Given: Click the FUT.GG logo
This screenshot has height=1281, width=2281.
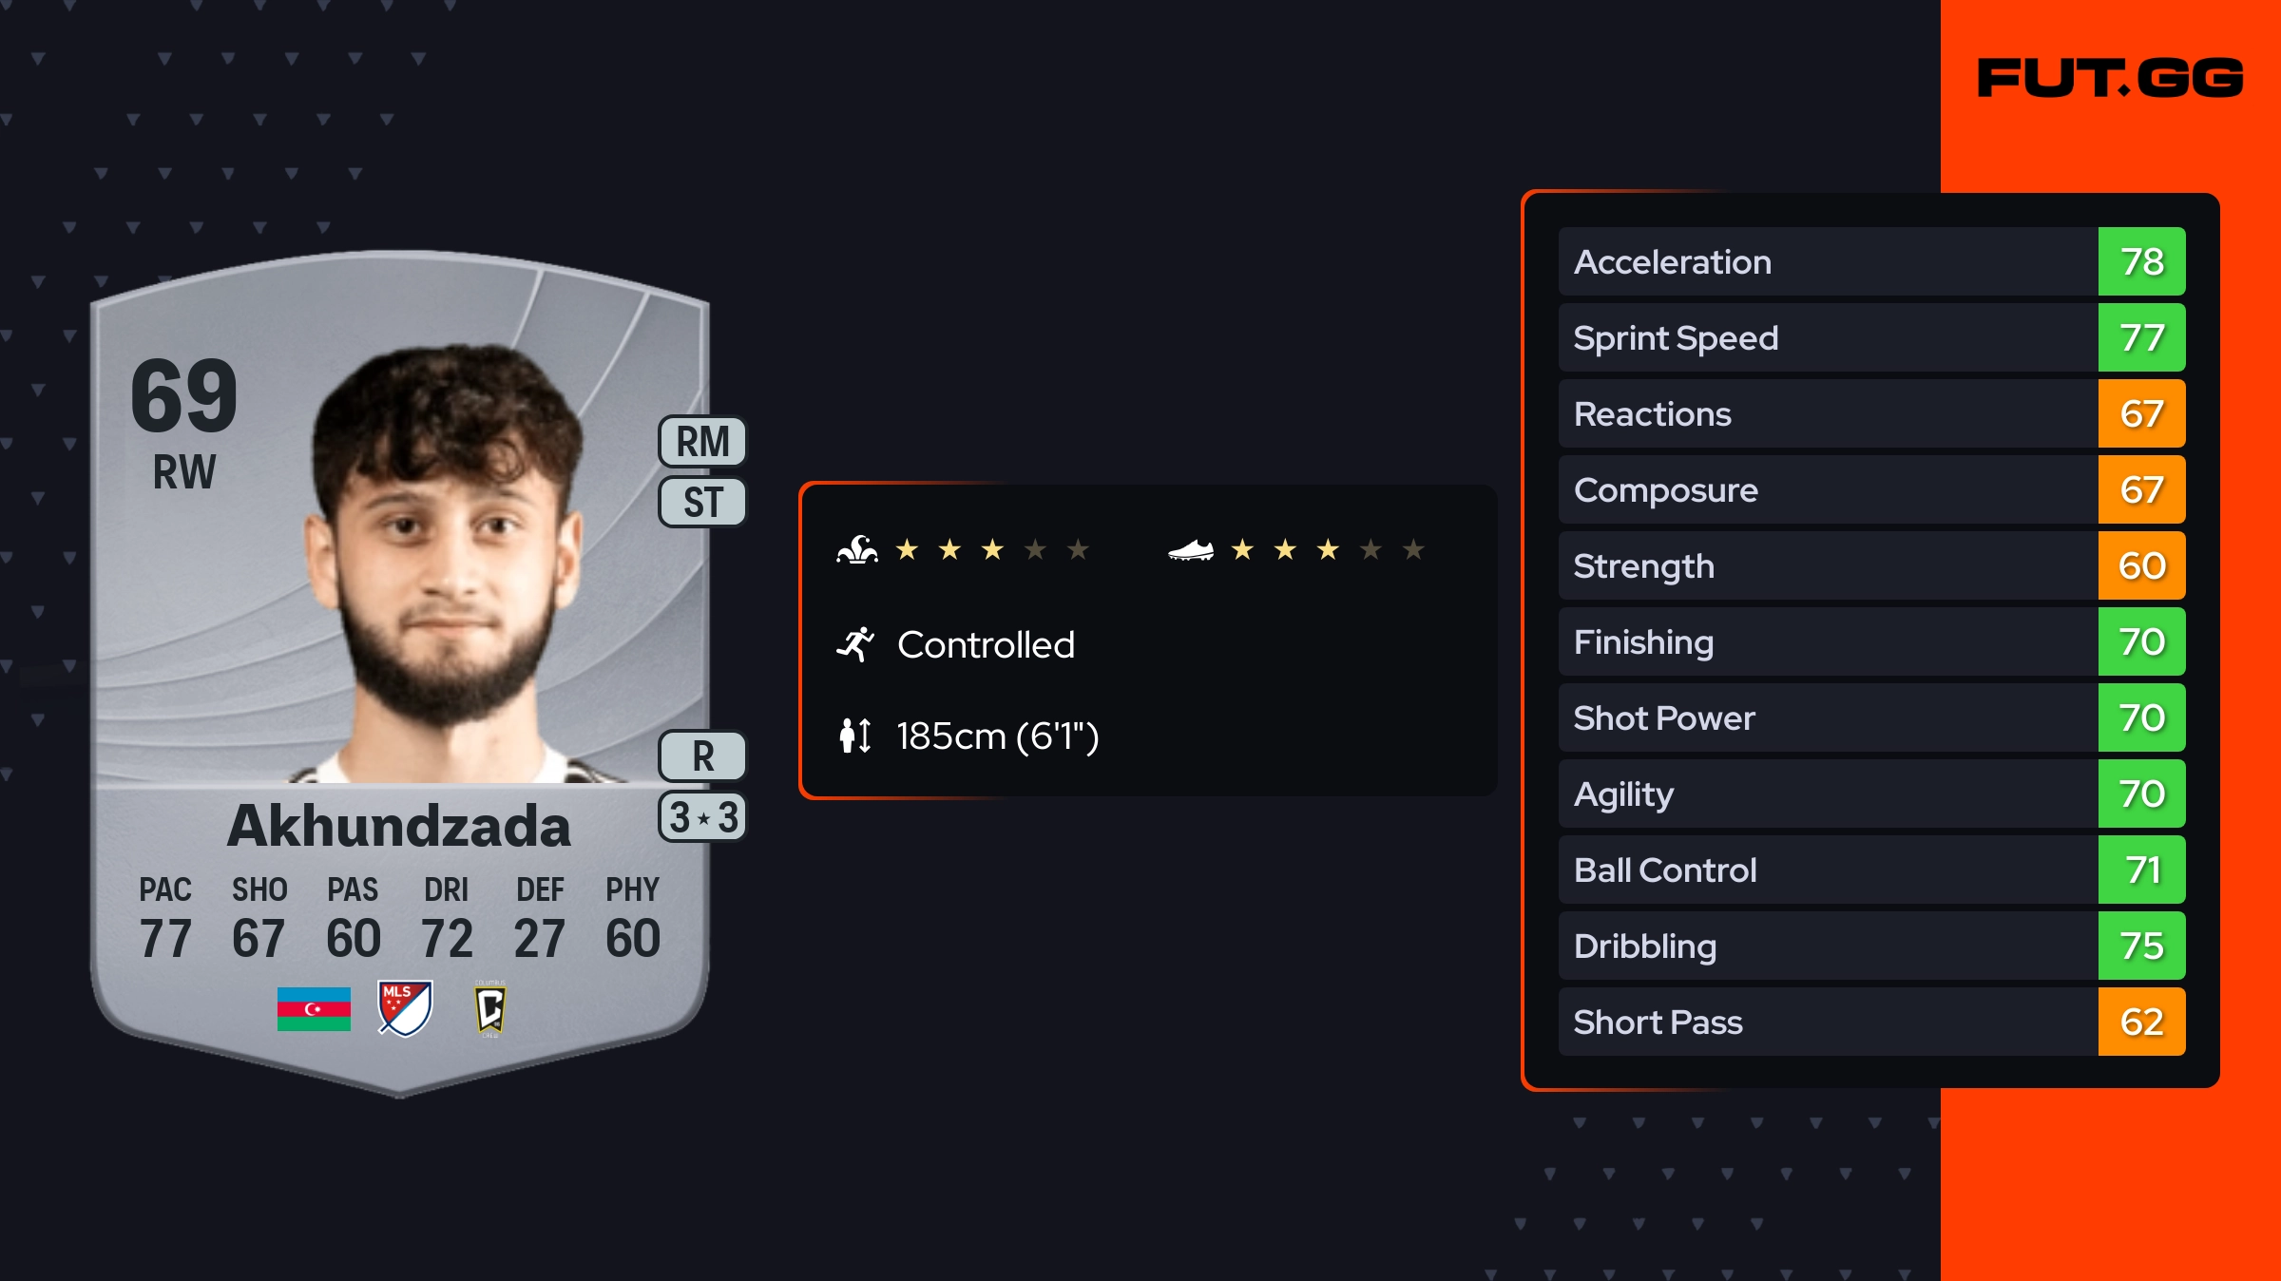Looking at the screenshot, I should (x=2110, y=78).
